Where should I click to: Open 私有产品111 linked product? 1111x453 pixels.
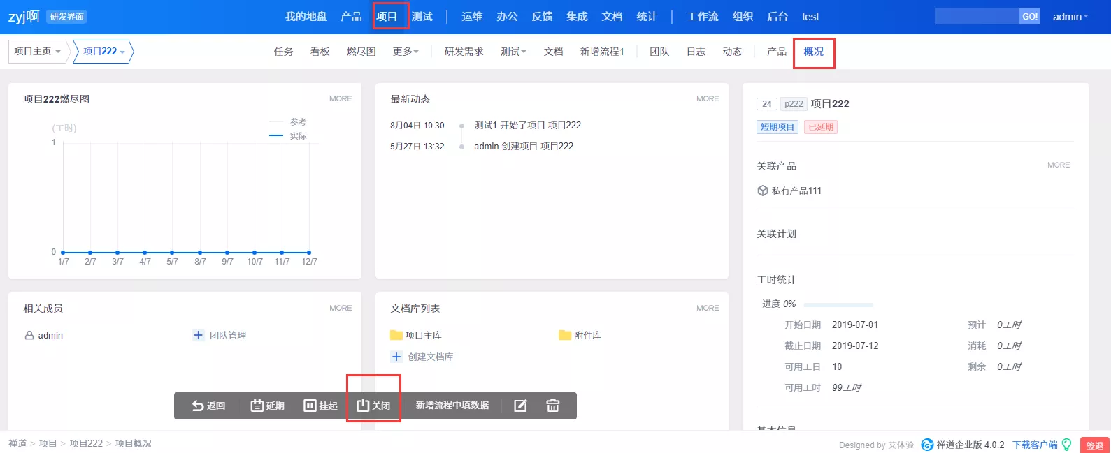coord(796,191)
